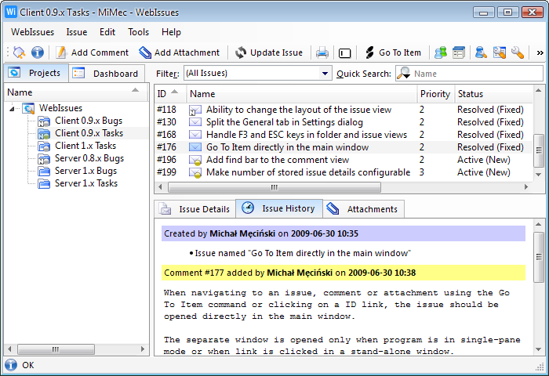This screenshot has height=376, width=549.
Task: Open the Issue History tab
Action: 279,208
